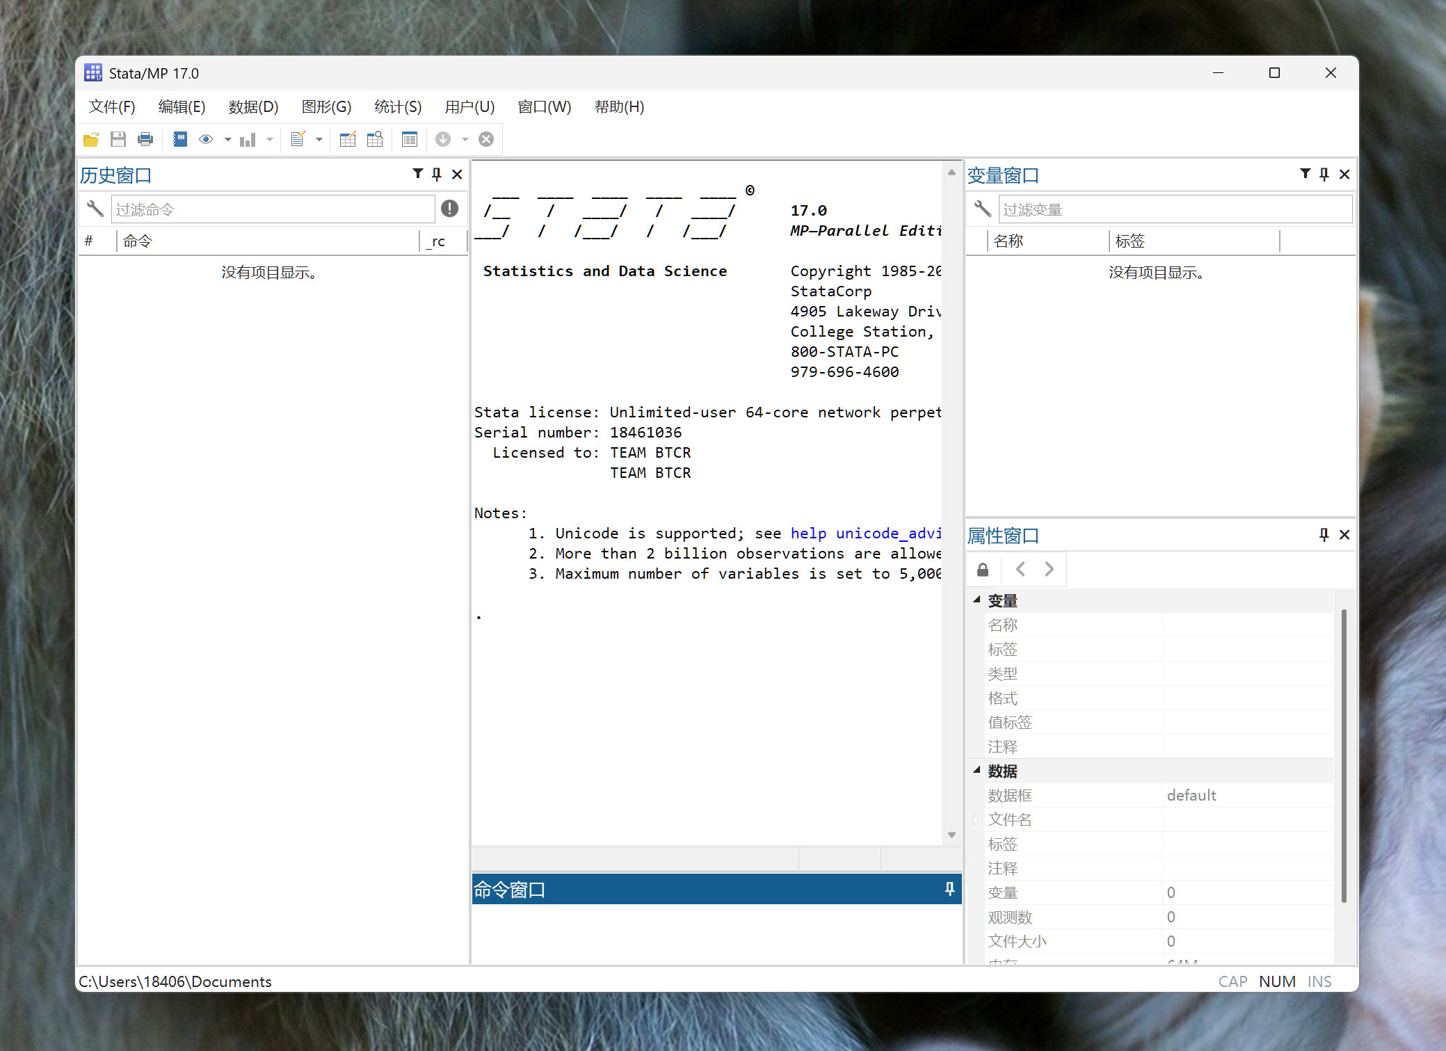1446x1051 pixels.
Task: Click the 观测数 row in 属性窗口
Action: click(x=1157, y=917)
